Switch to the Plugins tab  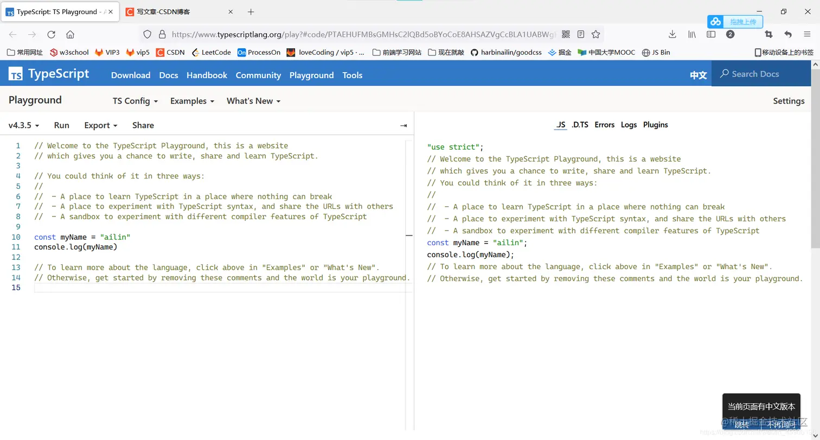[656, 125]
